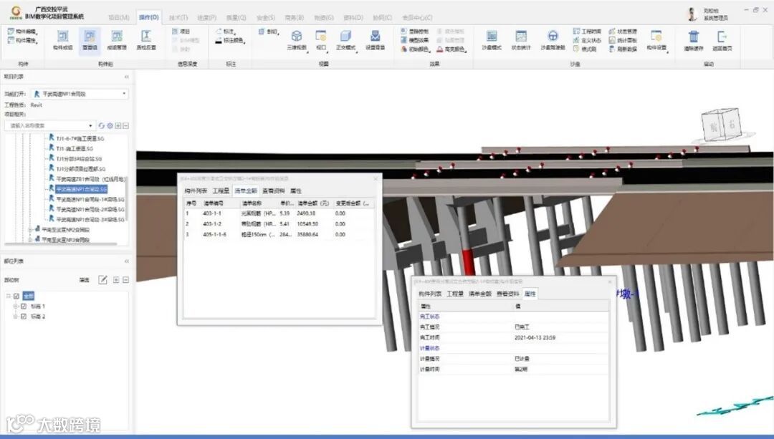Select the 标注 annotation tool
Viewport: 774px width, 439px height.
pos(225,32)
